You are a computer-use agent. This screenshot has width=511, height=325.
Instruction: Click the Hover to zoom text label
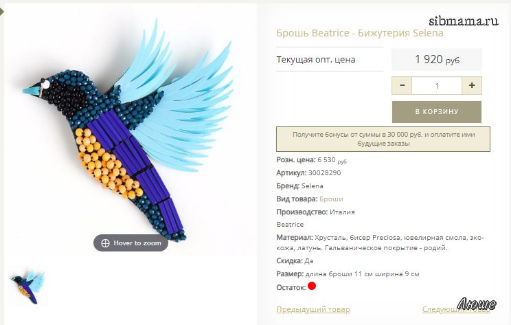tap(137, 243)
